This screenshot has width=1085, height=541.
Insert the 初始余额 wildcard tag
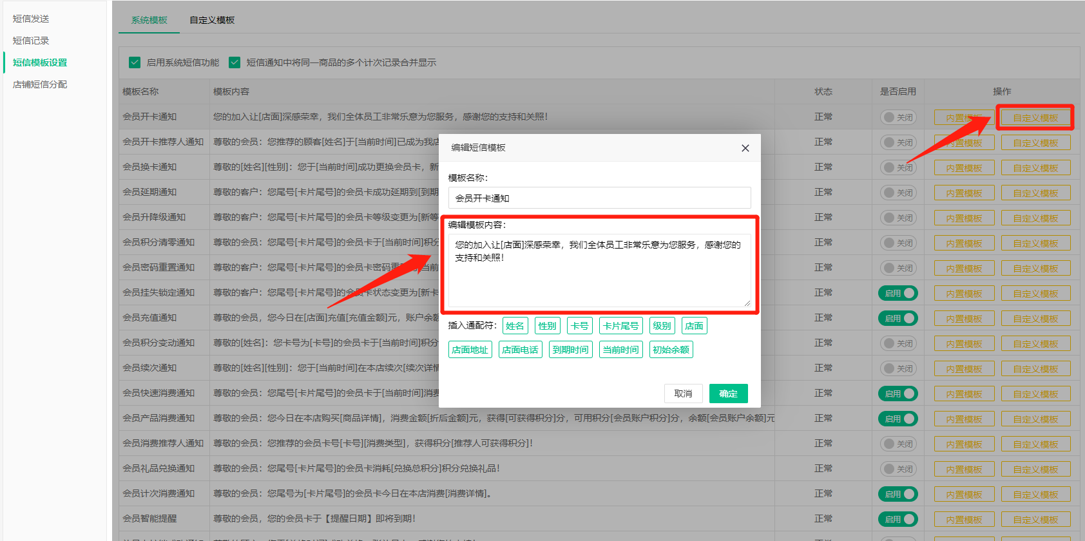coord(671,350)
